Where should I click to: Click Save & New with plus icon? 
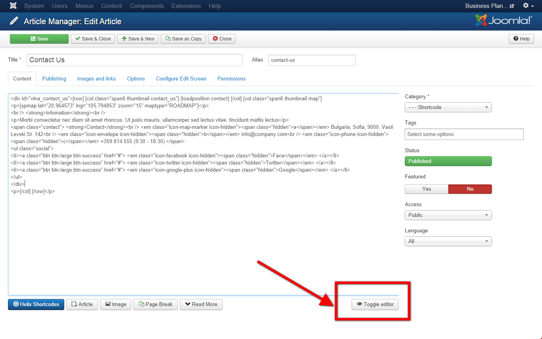tap(138, 39)
